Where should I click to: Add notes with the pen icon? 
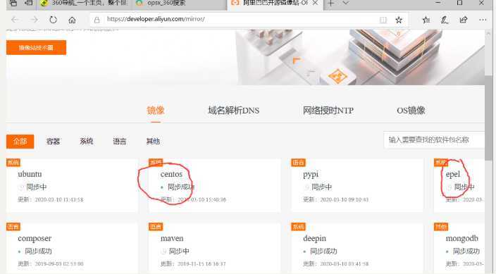445,20
